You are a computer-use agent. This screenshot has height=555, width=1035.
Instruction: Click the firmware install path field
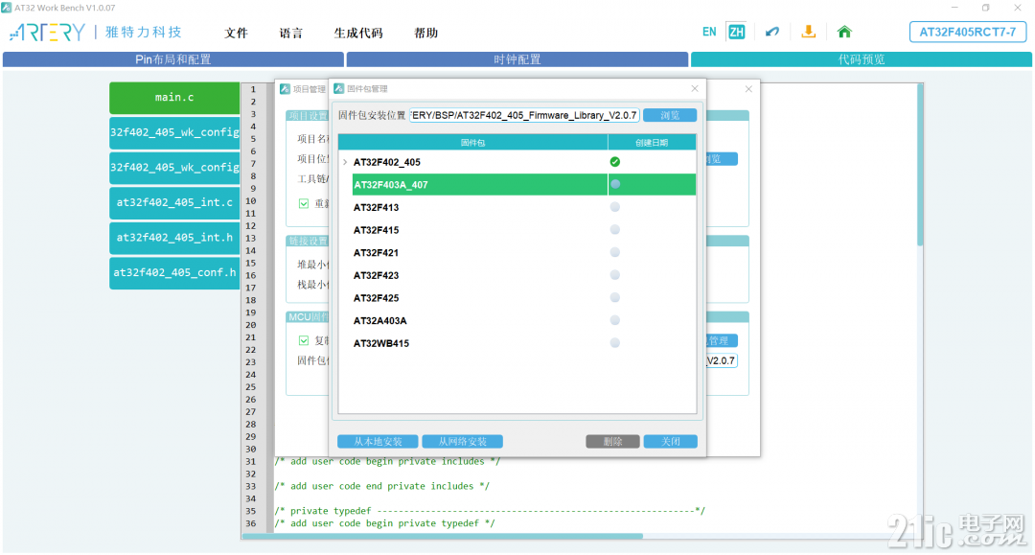coord(524,115)
